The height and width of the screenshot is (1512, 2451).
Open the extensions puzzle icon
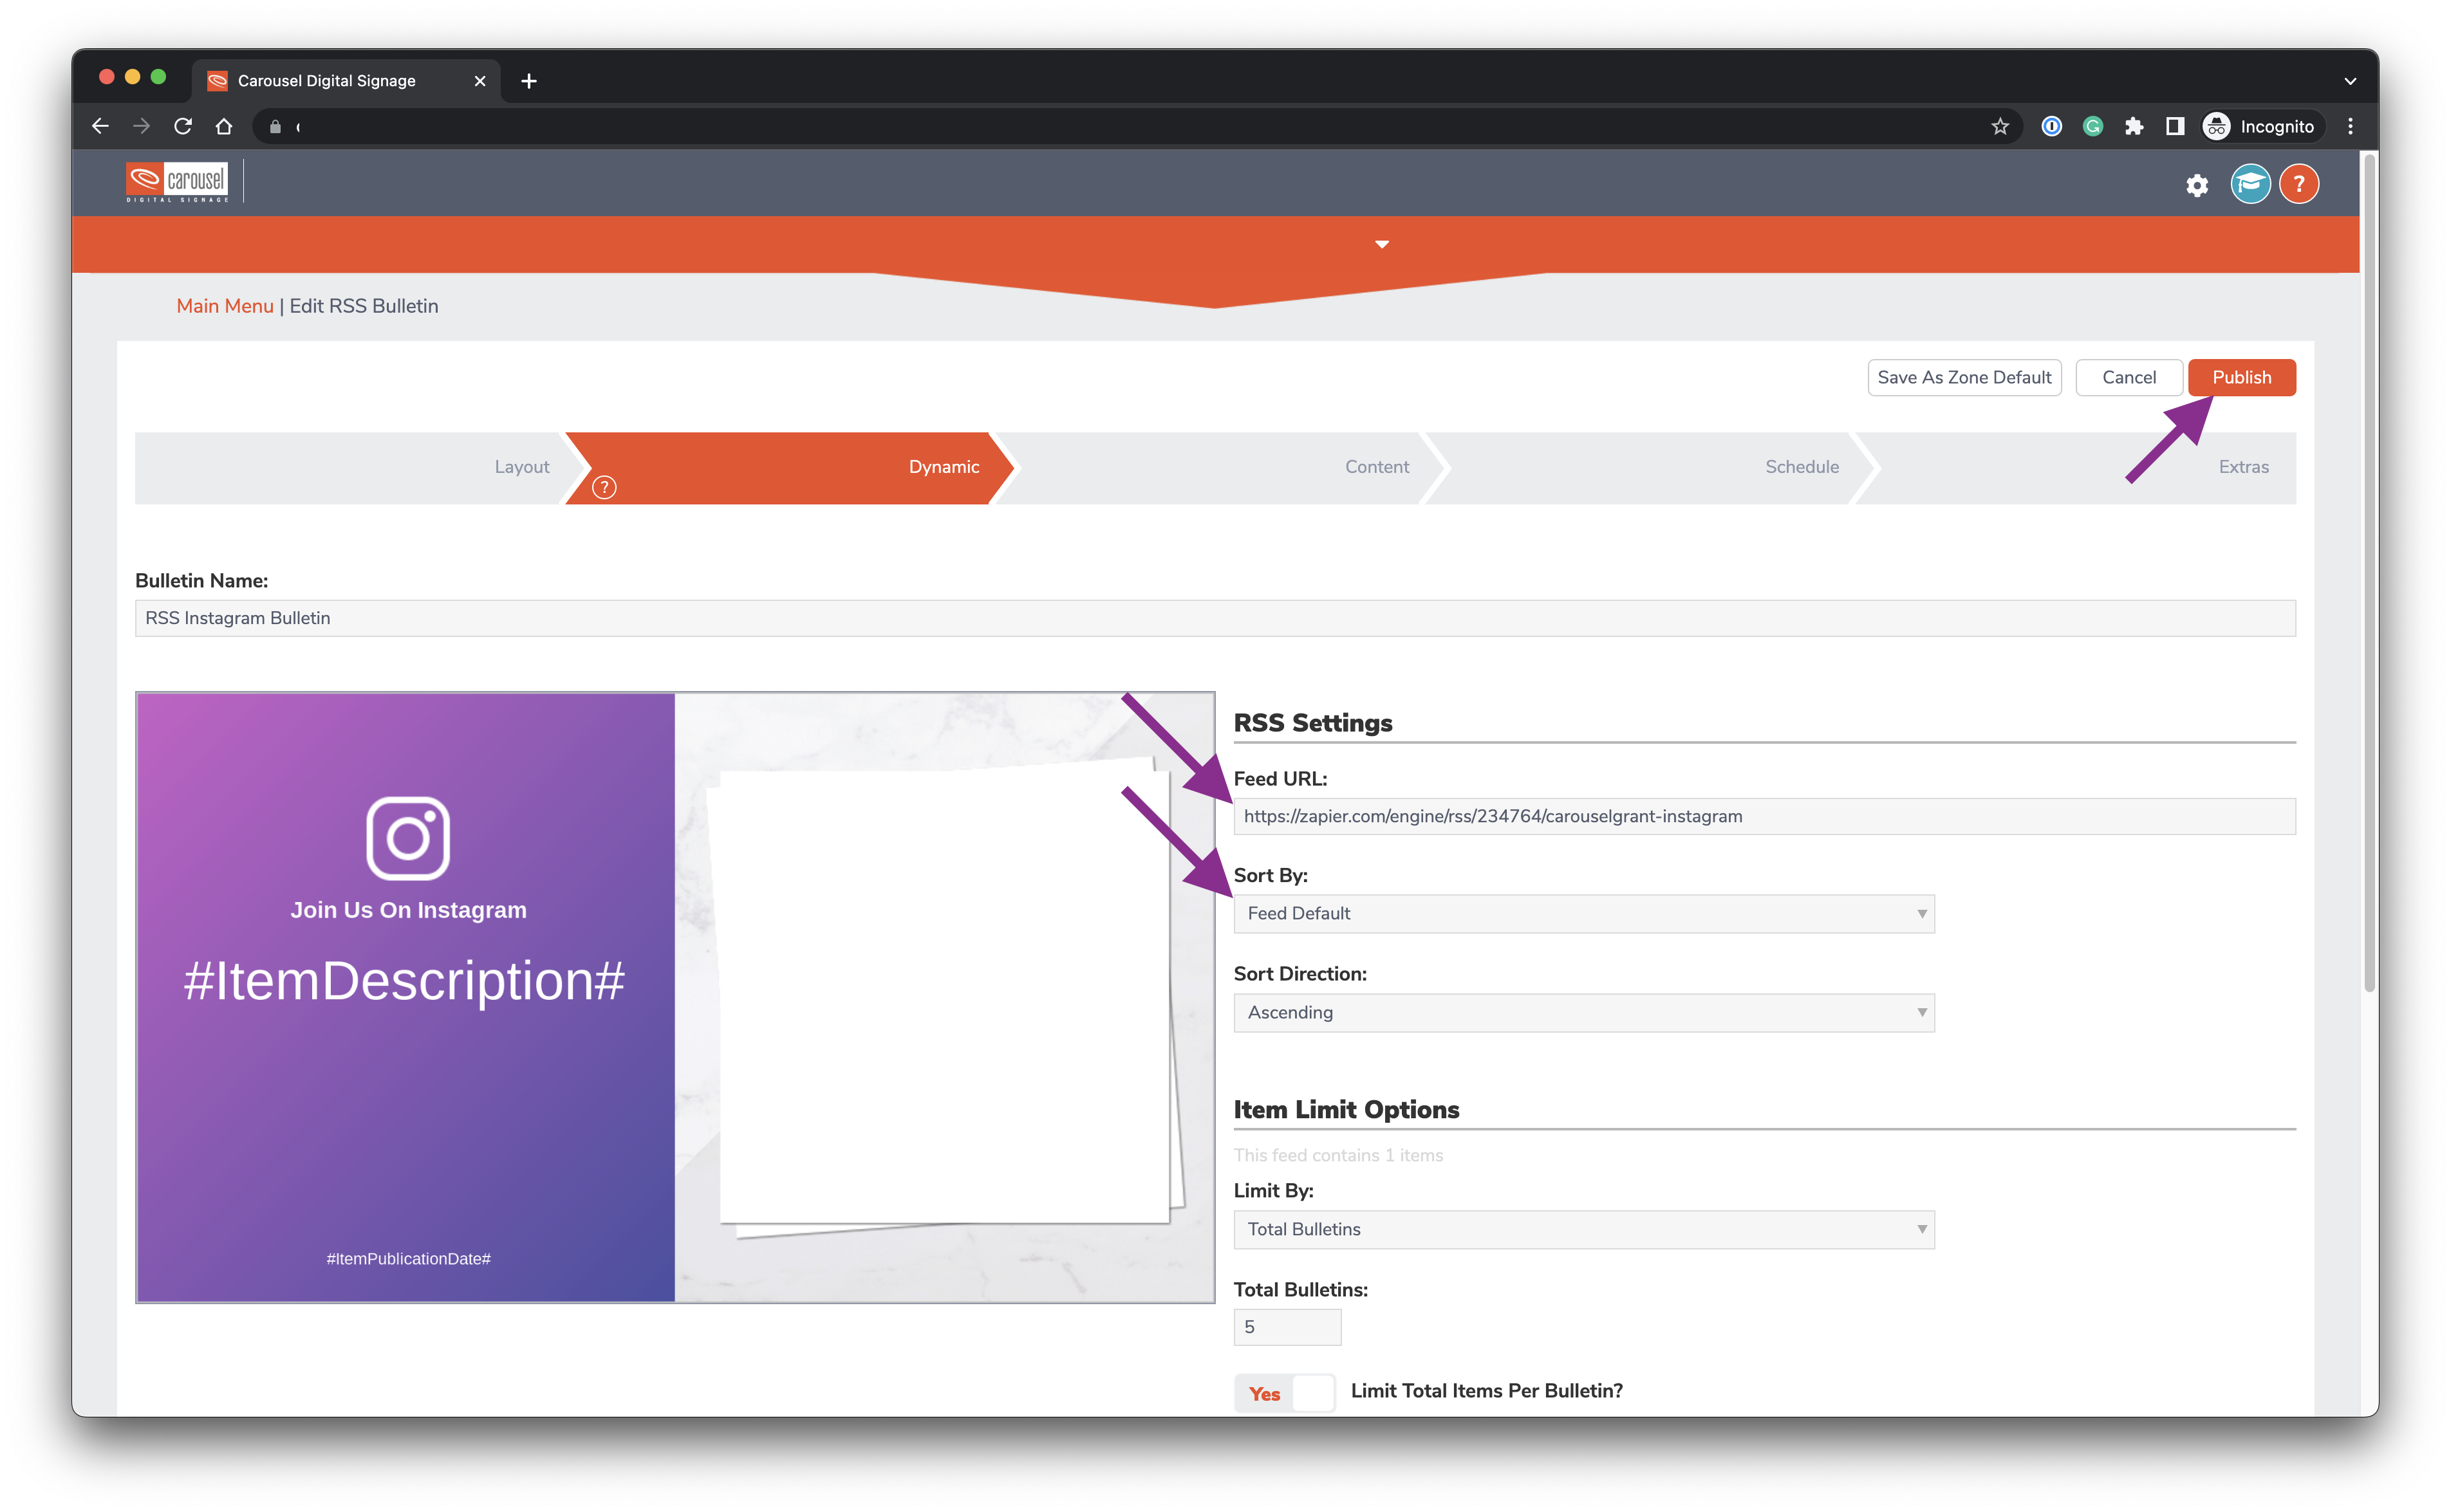click(2134, 126)
